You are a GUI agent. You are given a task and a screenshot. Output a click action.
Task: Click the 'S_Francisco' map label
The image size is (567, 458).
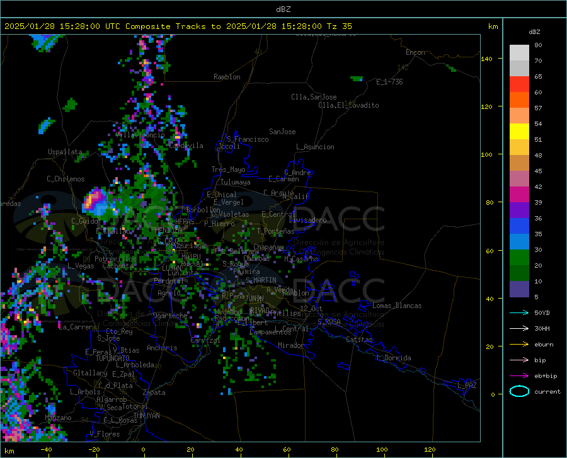(248, 139)
